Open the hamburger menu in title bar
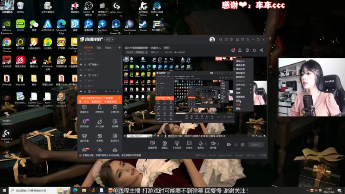This screenshot has width=345, height=194. 248,40
